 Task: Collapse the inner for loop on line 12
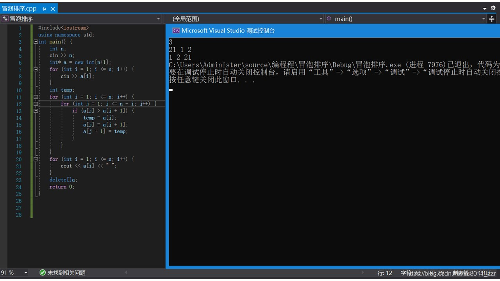click(36, 104)
